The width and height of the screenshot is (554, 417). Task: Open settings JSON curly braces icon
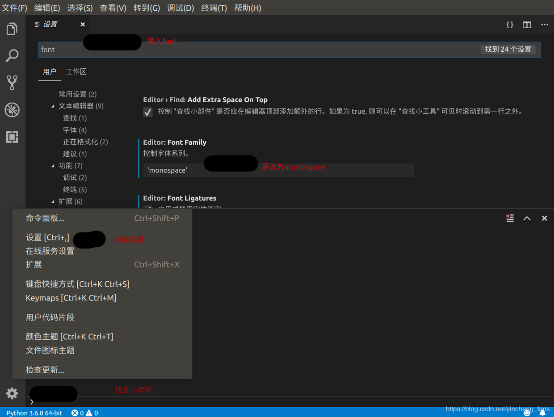pyautogui.click(x=510, y=25)
